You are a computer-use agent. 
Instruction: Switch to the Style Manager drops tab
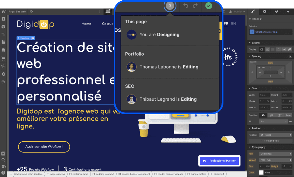point(276,11)
